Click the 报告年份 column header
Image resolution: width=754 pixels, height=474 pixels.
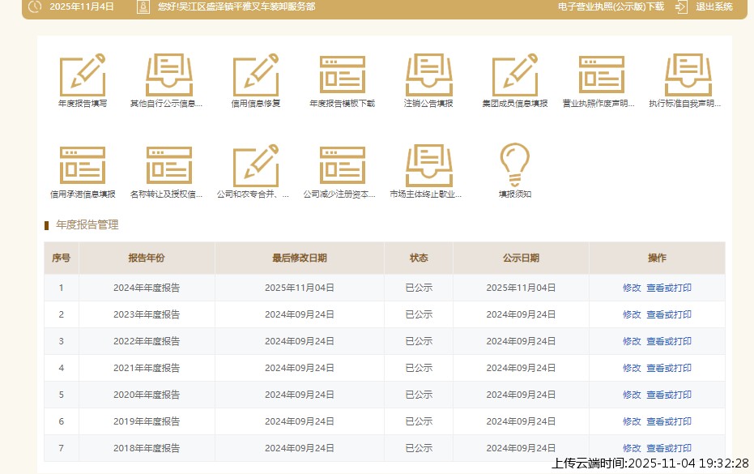pos(147,258)
